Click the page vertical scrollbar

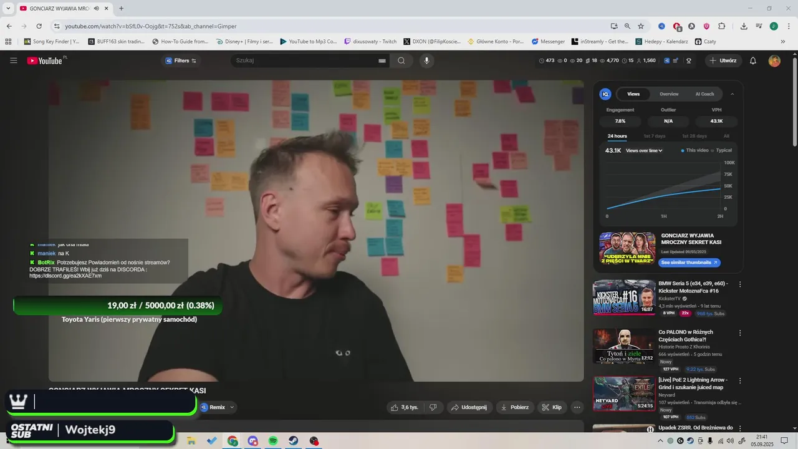click(x=794, y=103)
